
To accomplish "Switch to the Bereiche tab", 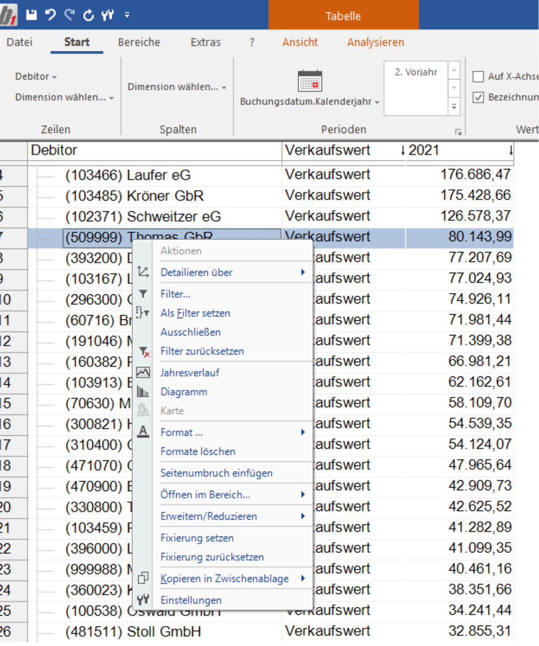I will [139, 42].
